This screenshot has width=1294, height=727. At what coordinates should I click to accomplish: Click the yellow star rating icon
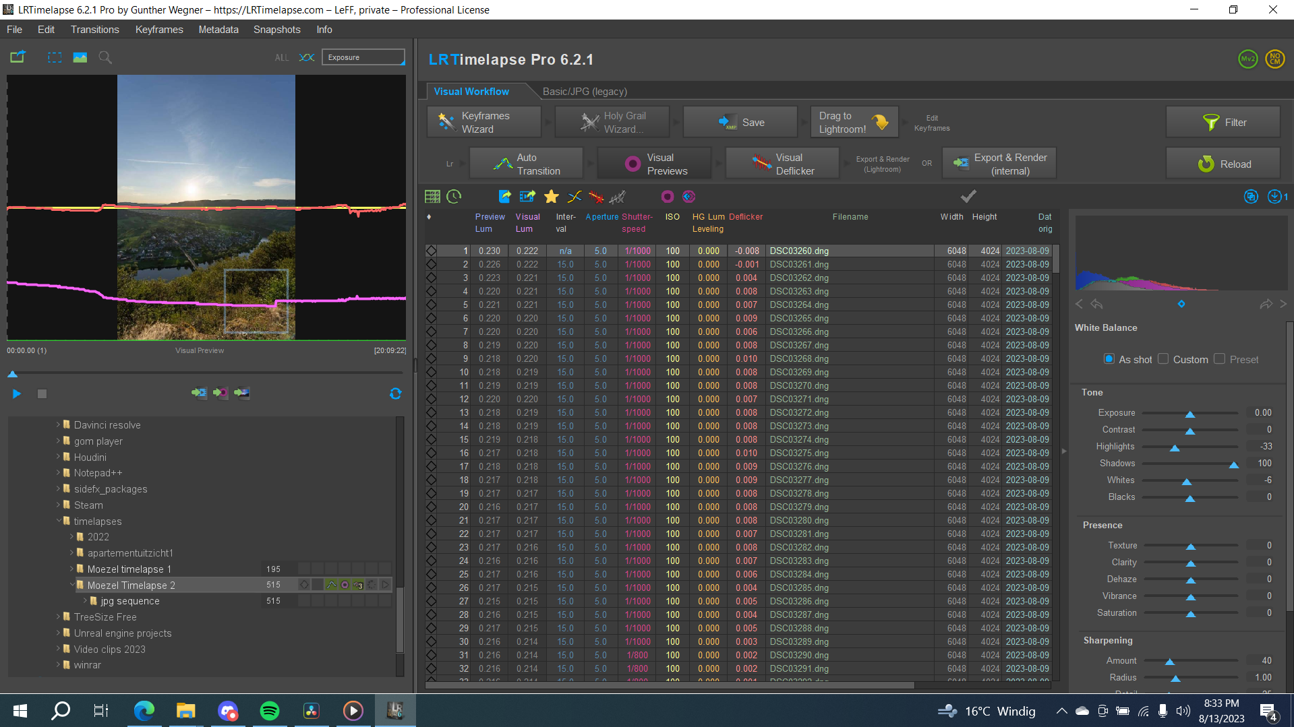point(551,197)
